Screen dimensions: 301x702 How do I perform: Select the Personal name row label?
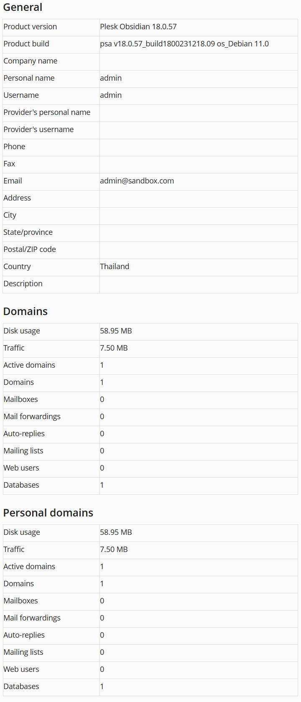29,78
